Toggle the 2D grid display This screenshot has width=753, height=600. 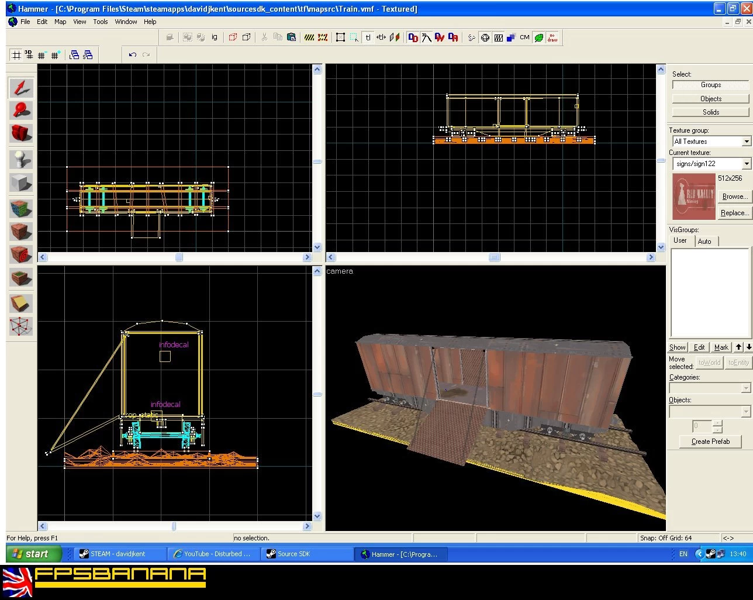pos(16,55)
